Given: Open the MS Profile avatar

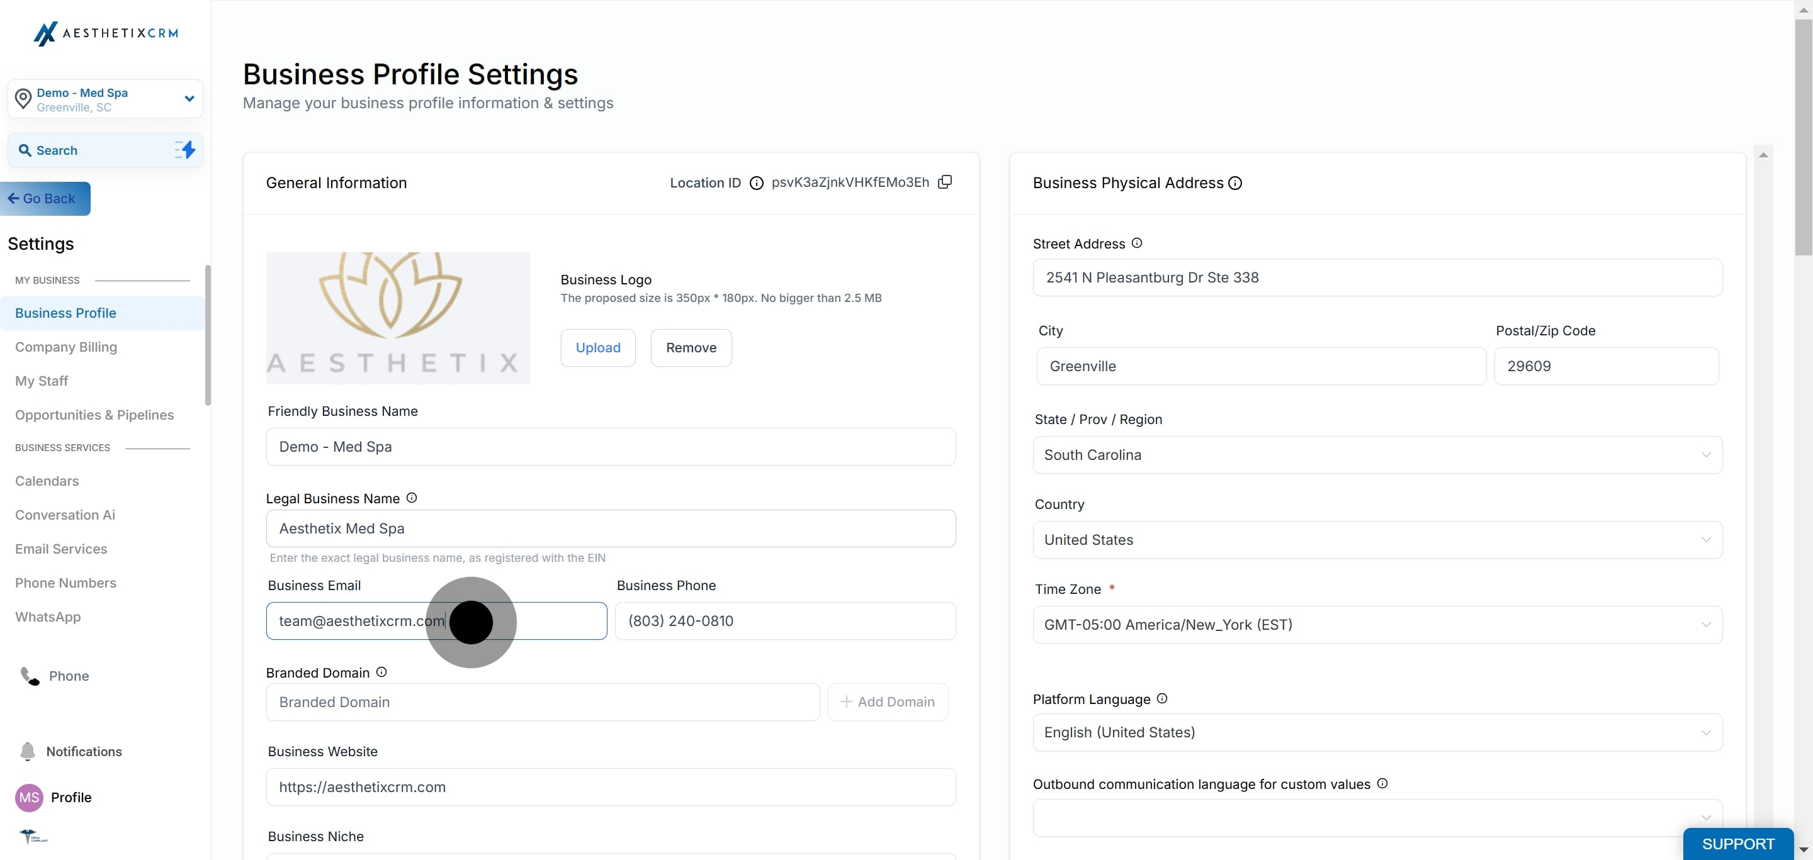Looking at the screenshot, I should [x=29, y=798].
